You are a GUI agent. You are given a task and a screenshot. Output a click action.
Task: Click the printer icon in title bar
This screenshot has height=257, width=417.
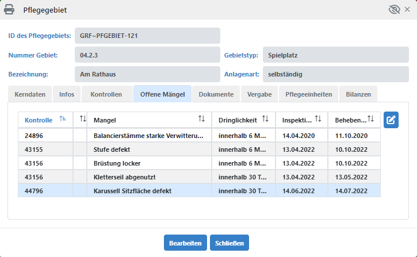click(x=10, y=10)
